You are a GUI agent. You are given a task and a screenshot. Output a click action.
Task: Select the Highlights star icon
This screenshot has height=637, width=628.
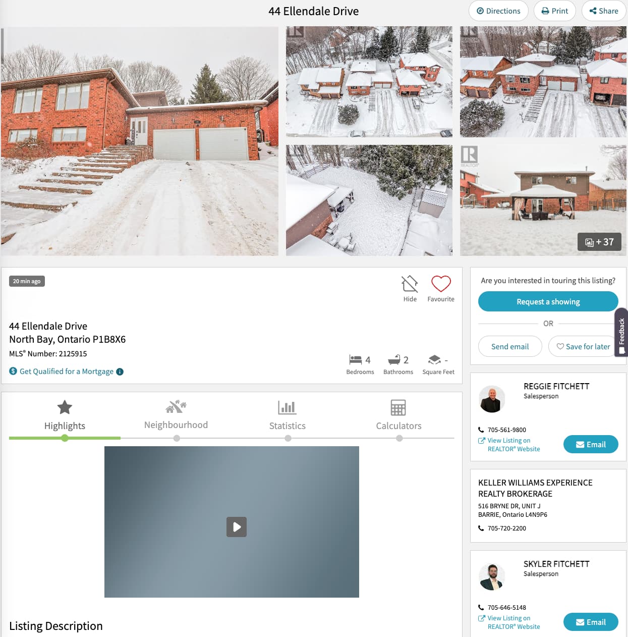coord(65,407)
